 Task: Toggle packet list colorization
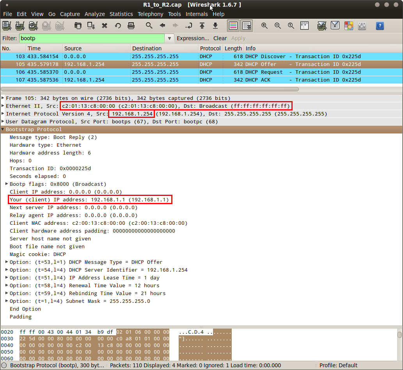233,26
